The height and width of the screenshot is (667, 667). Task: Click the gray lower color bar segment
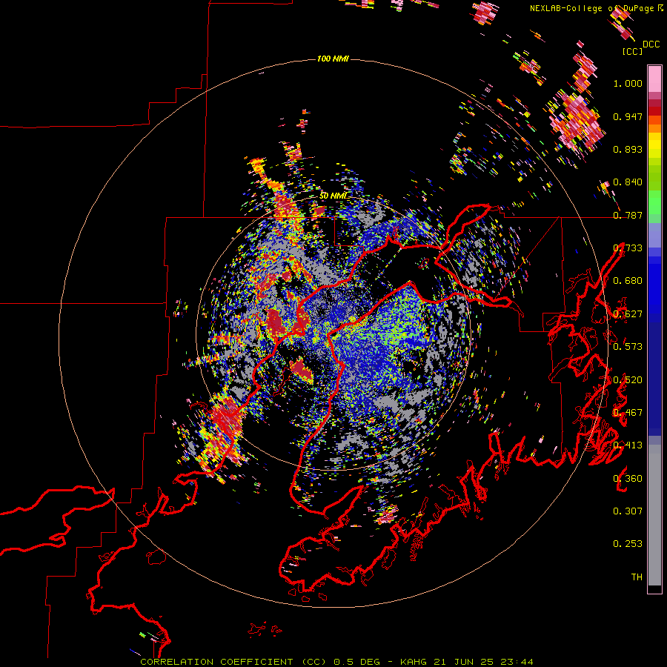point(654,515)
